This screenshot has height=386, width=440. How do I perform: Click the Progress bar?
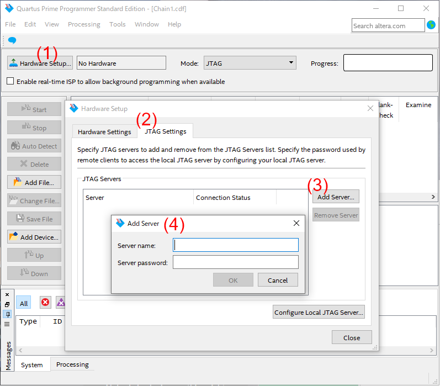click(x=388, y=62)
